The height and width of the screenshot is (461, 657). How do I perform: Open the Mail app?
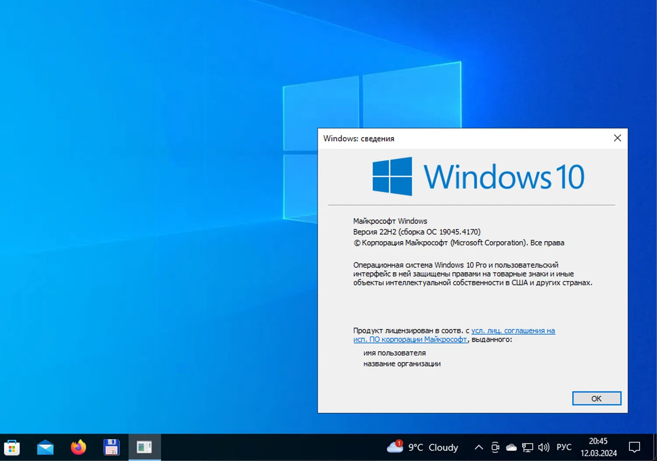(x=45, y=447)
